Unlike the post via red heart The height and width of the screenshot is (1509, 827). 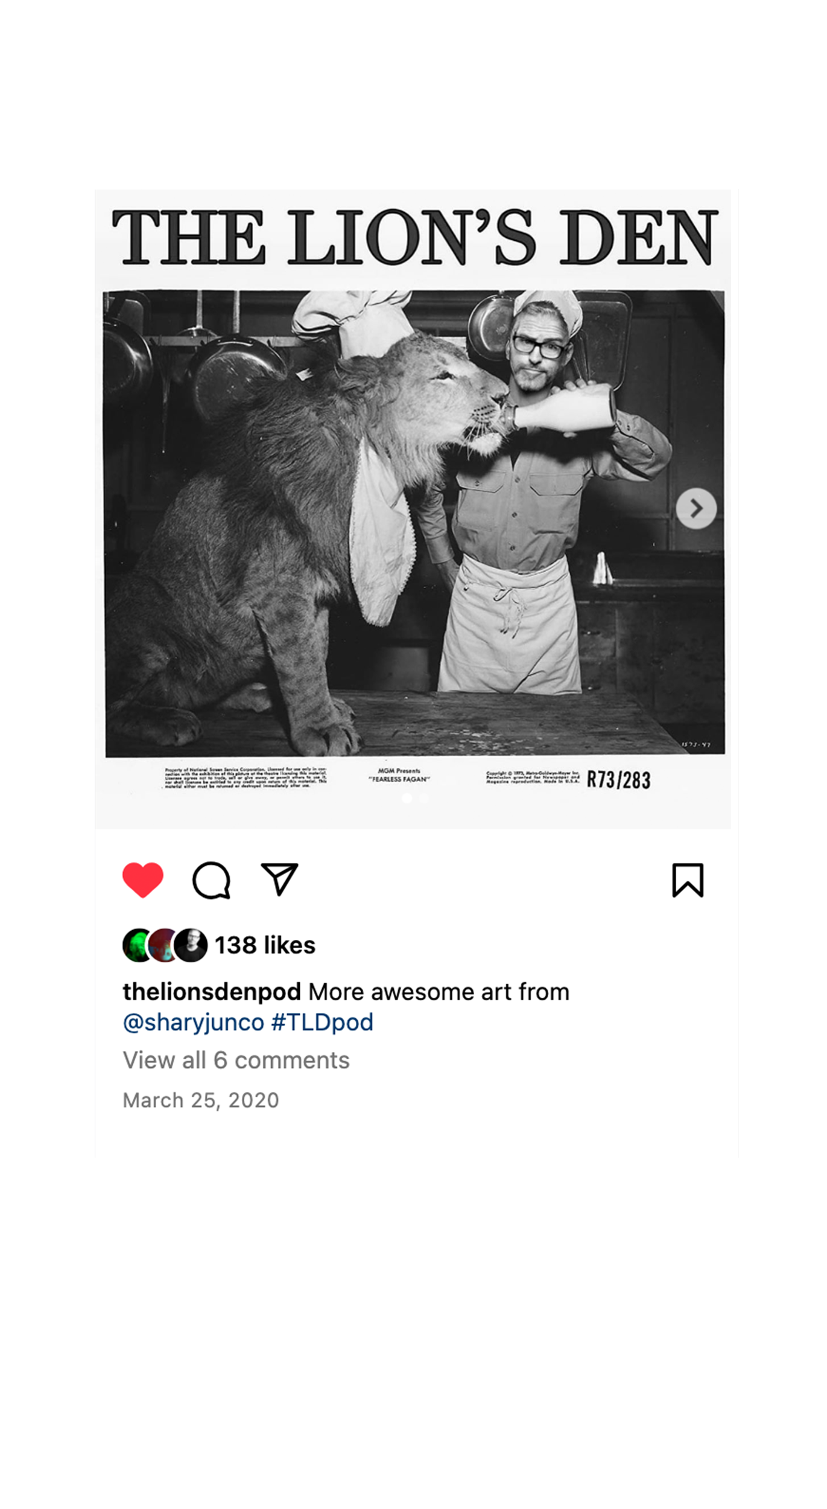(x=143, y=880)
